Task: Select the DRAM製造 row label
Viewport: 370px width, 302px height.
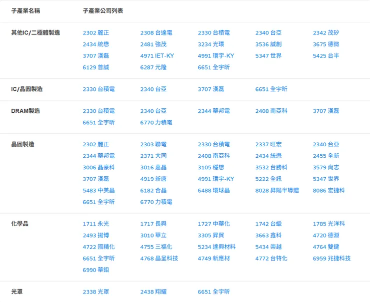Action: tap(25, 111)
